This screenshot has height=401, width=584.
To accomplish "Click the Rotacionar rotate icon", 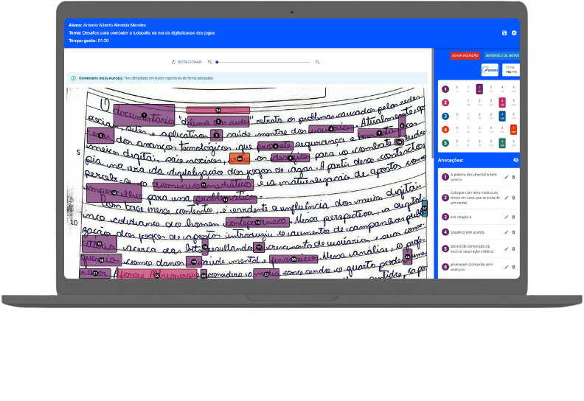I will click(x=173, y=62).
